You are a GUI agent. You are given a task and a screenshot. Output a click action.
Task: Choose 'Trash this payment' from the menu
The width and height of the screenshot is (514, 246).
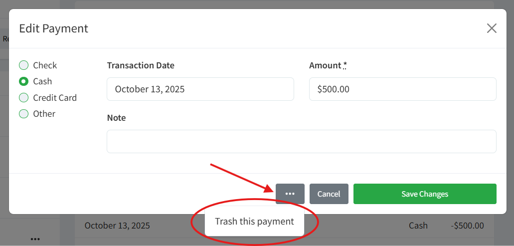coord(254,222)
